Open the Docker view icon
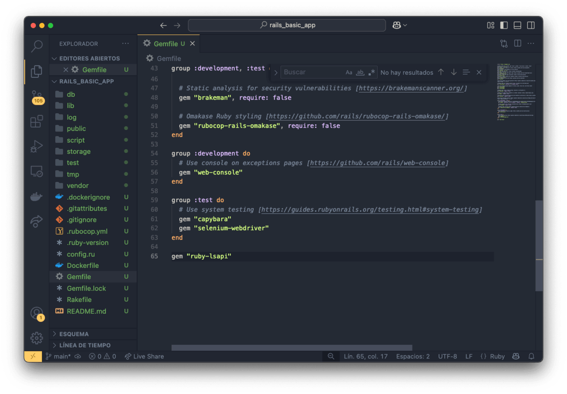The height and width of the screenshot is (394, 567). point(37,197)
